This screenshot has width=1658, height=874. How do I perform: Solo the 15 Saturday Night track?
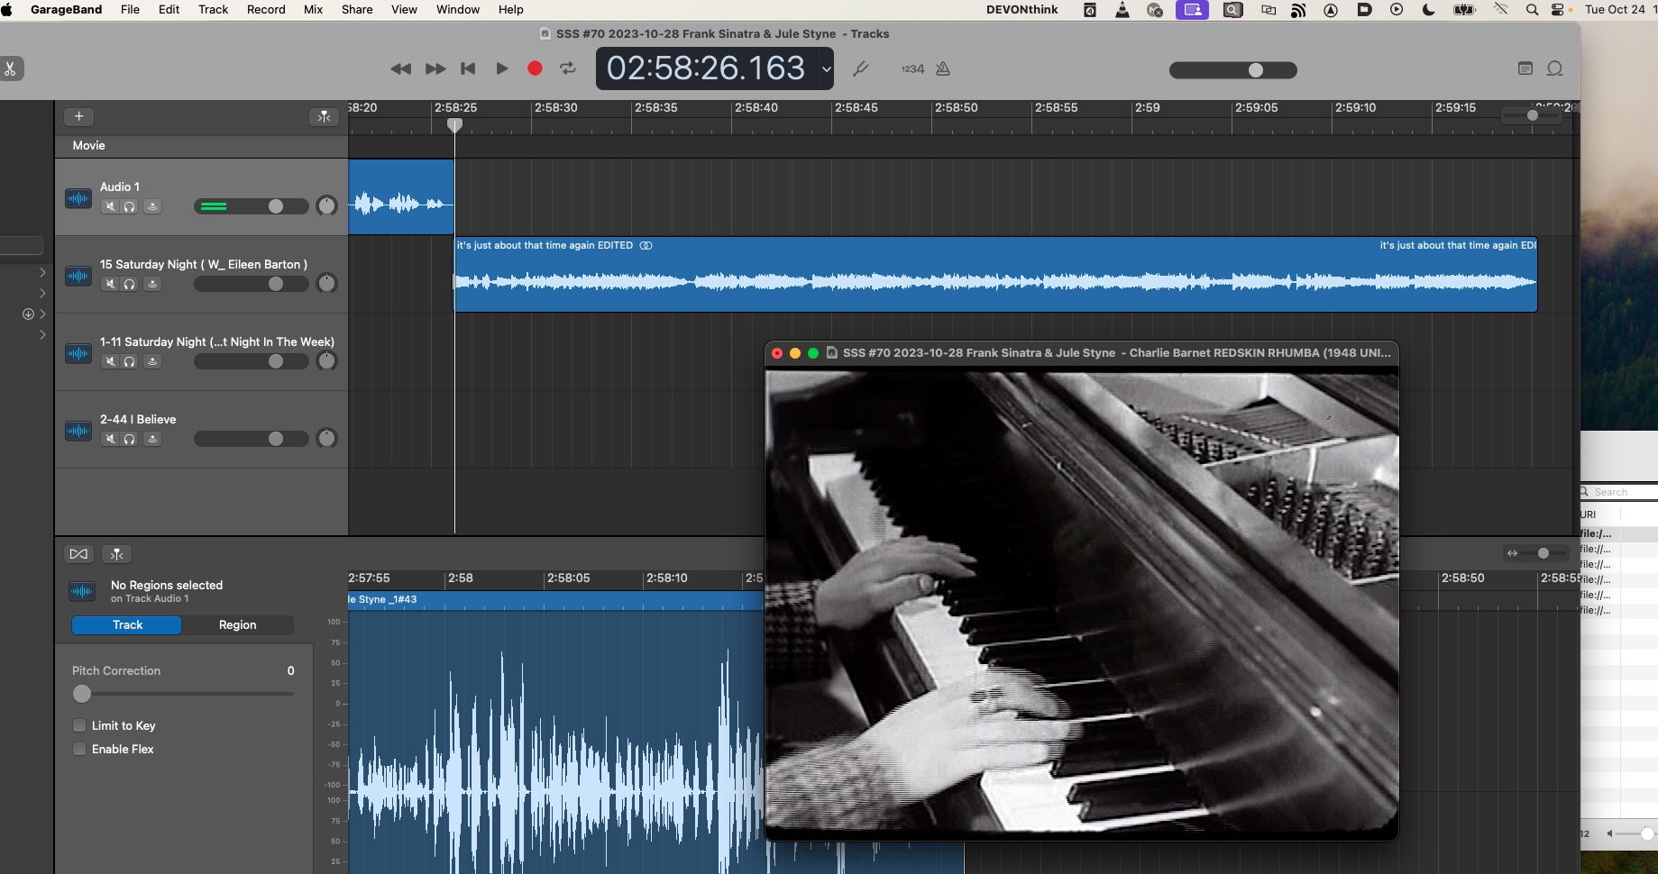pyautogui.click(x=130, y=284)
